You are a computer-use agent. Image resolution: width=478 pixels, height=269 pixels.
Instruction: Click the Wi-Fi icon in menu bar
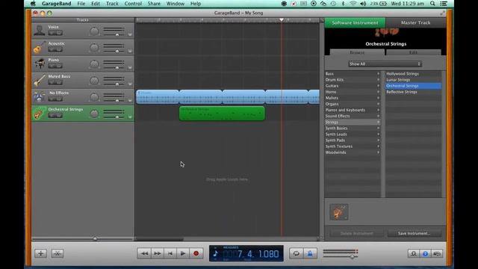pyautogui.click(x=353, y=4)
